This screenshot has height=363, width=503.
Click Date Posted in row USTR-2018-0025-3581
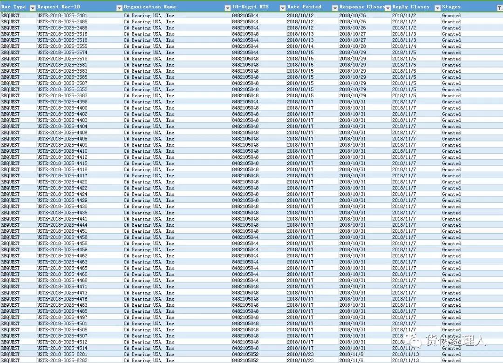click(300, 65)
